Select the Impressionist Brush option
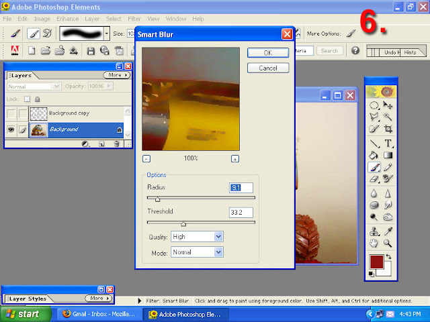 (x=48, y=34)
